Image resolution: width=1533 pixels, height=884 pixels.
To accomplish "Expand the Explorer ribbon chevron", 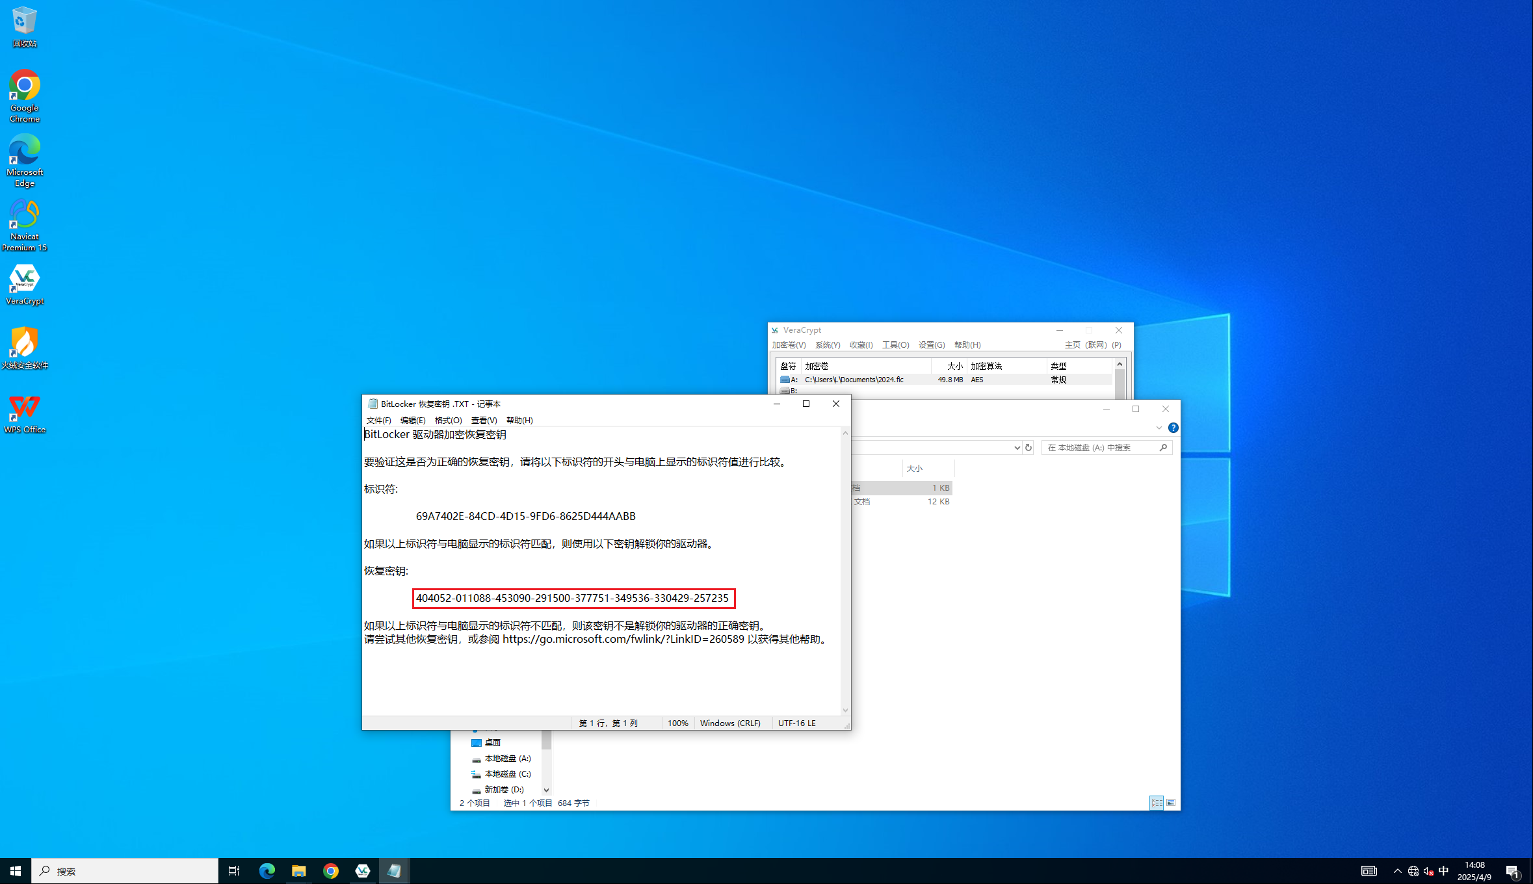I will (1159, 428).
